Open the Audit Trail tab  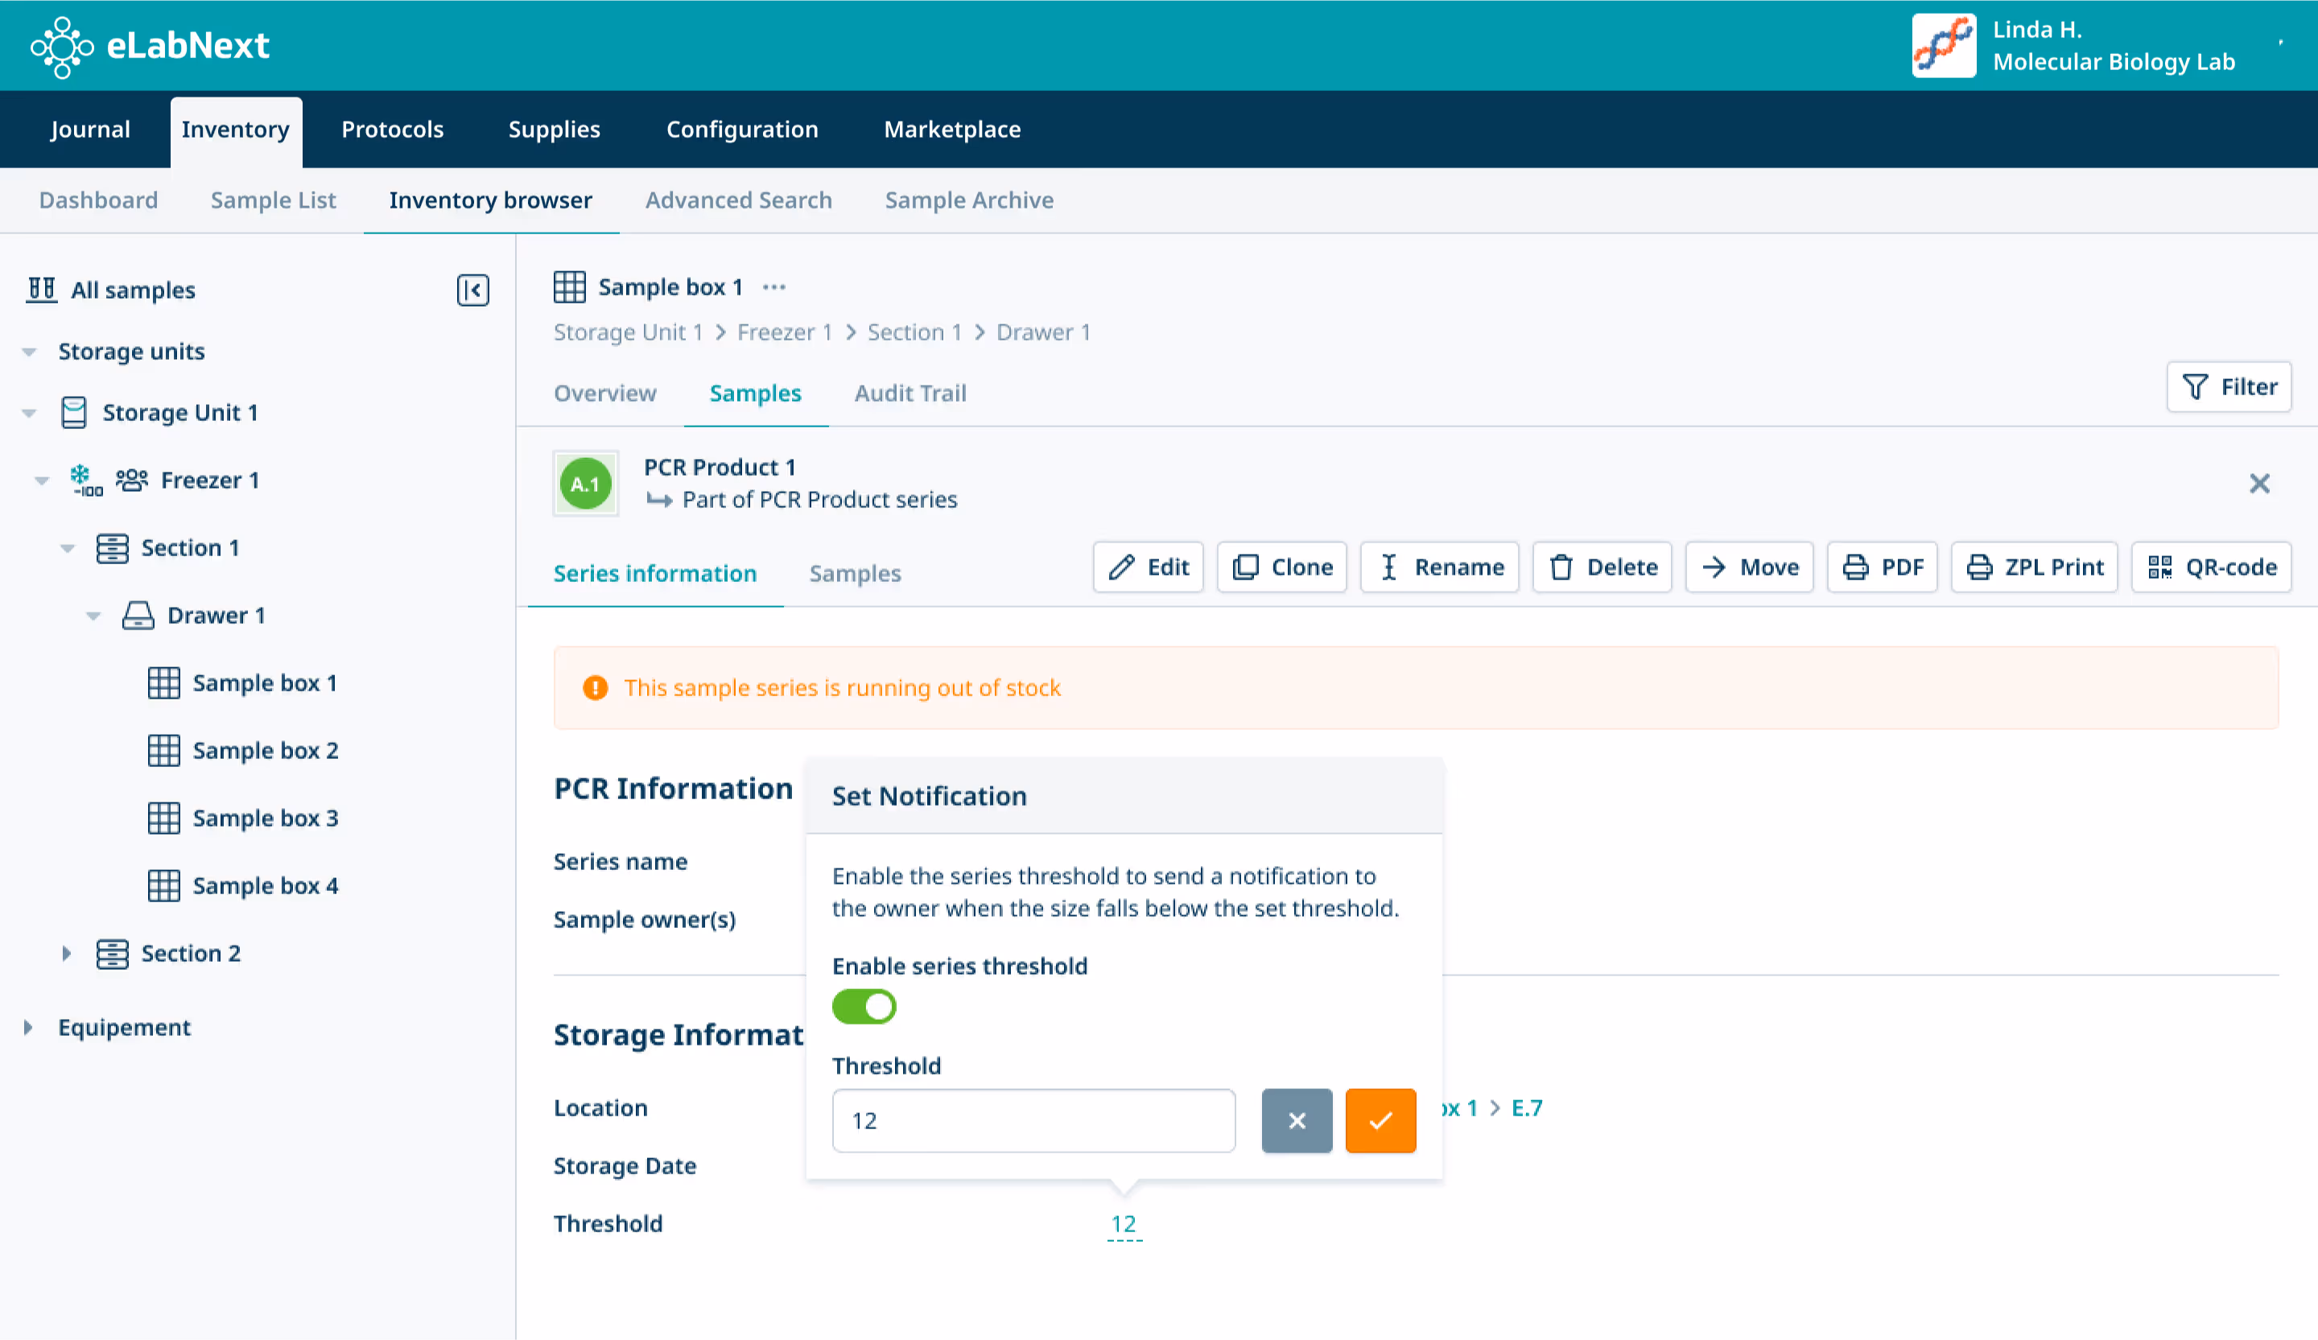tap(910, 394)
